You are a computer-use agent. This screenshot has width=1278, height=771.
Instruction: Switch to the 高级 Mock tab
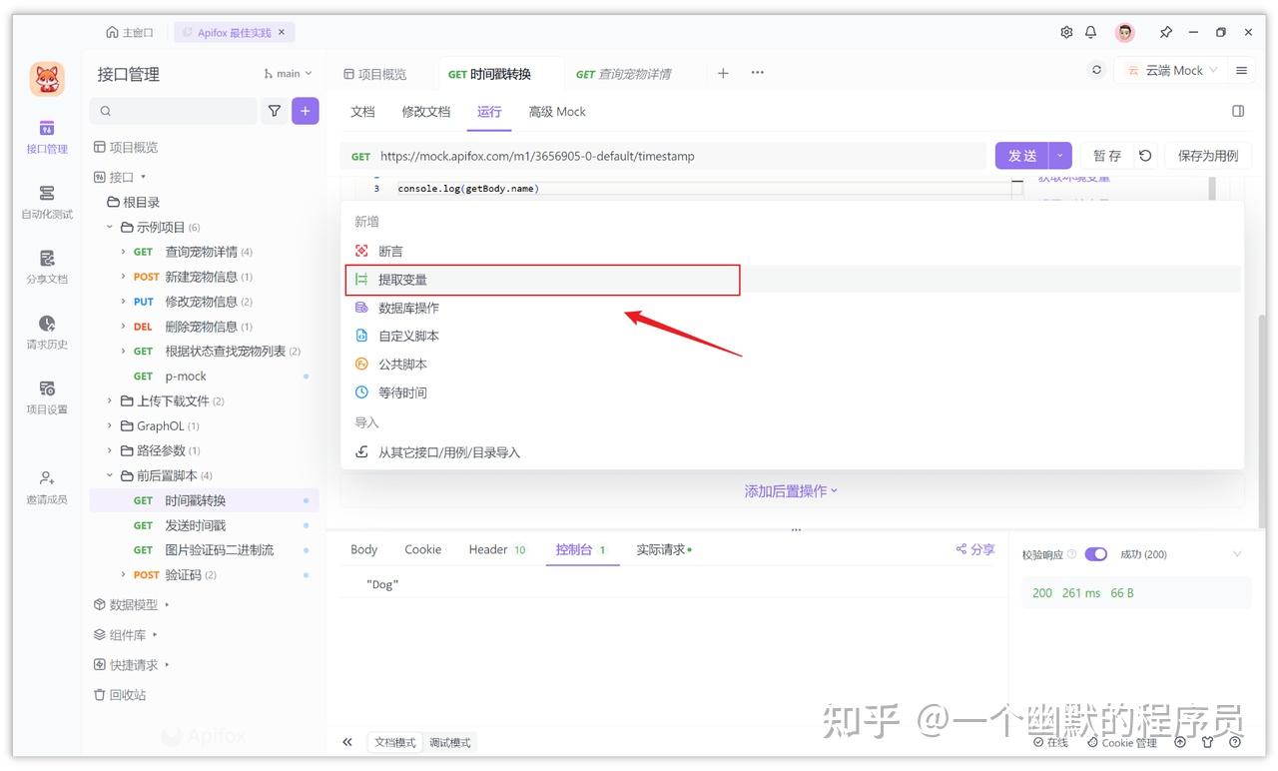557,112
